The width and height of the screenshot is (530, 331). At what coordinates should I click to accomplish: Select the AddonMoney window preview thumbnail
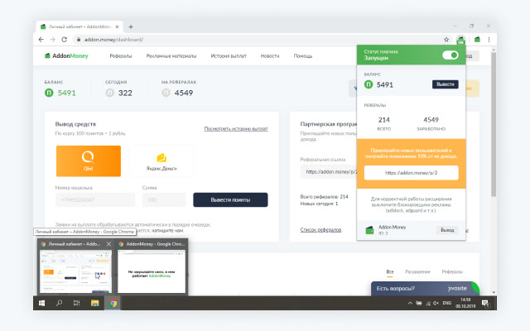click(152, 269)
